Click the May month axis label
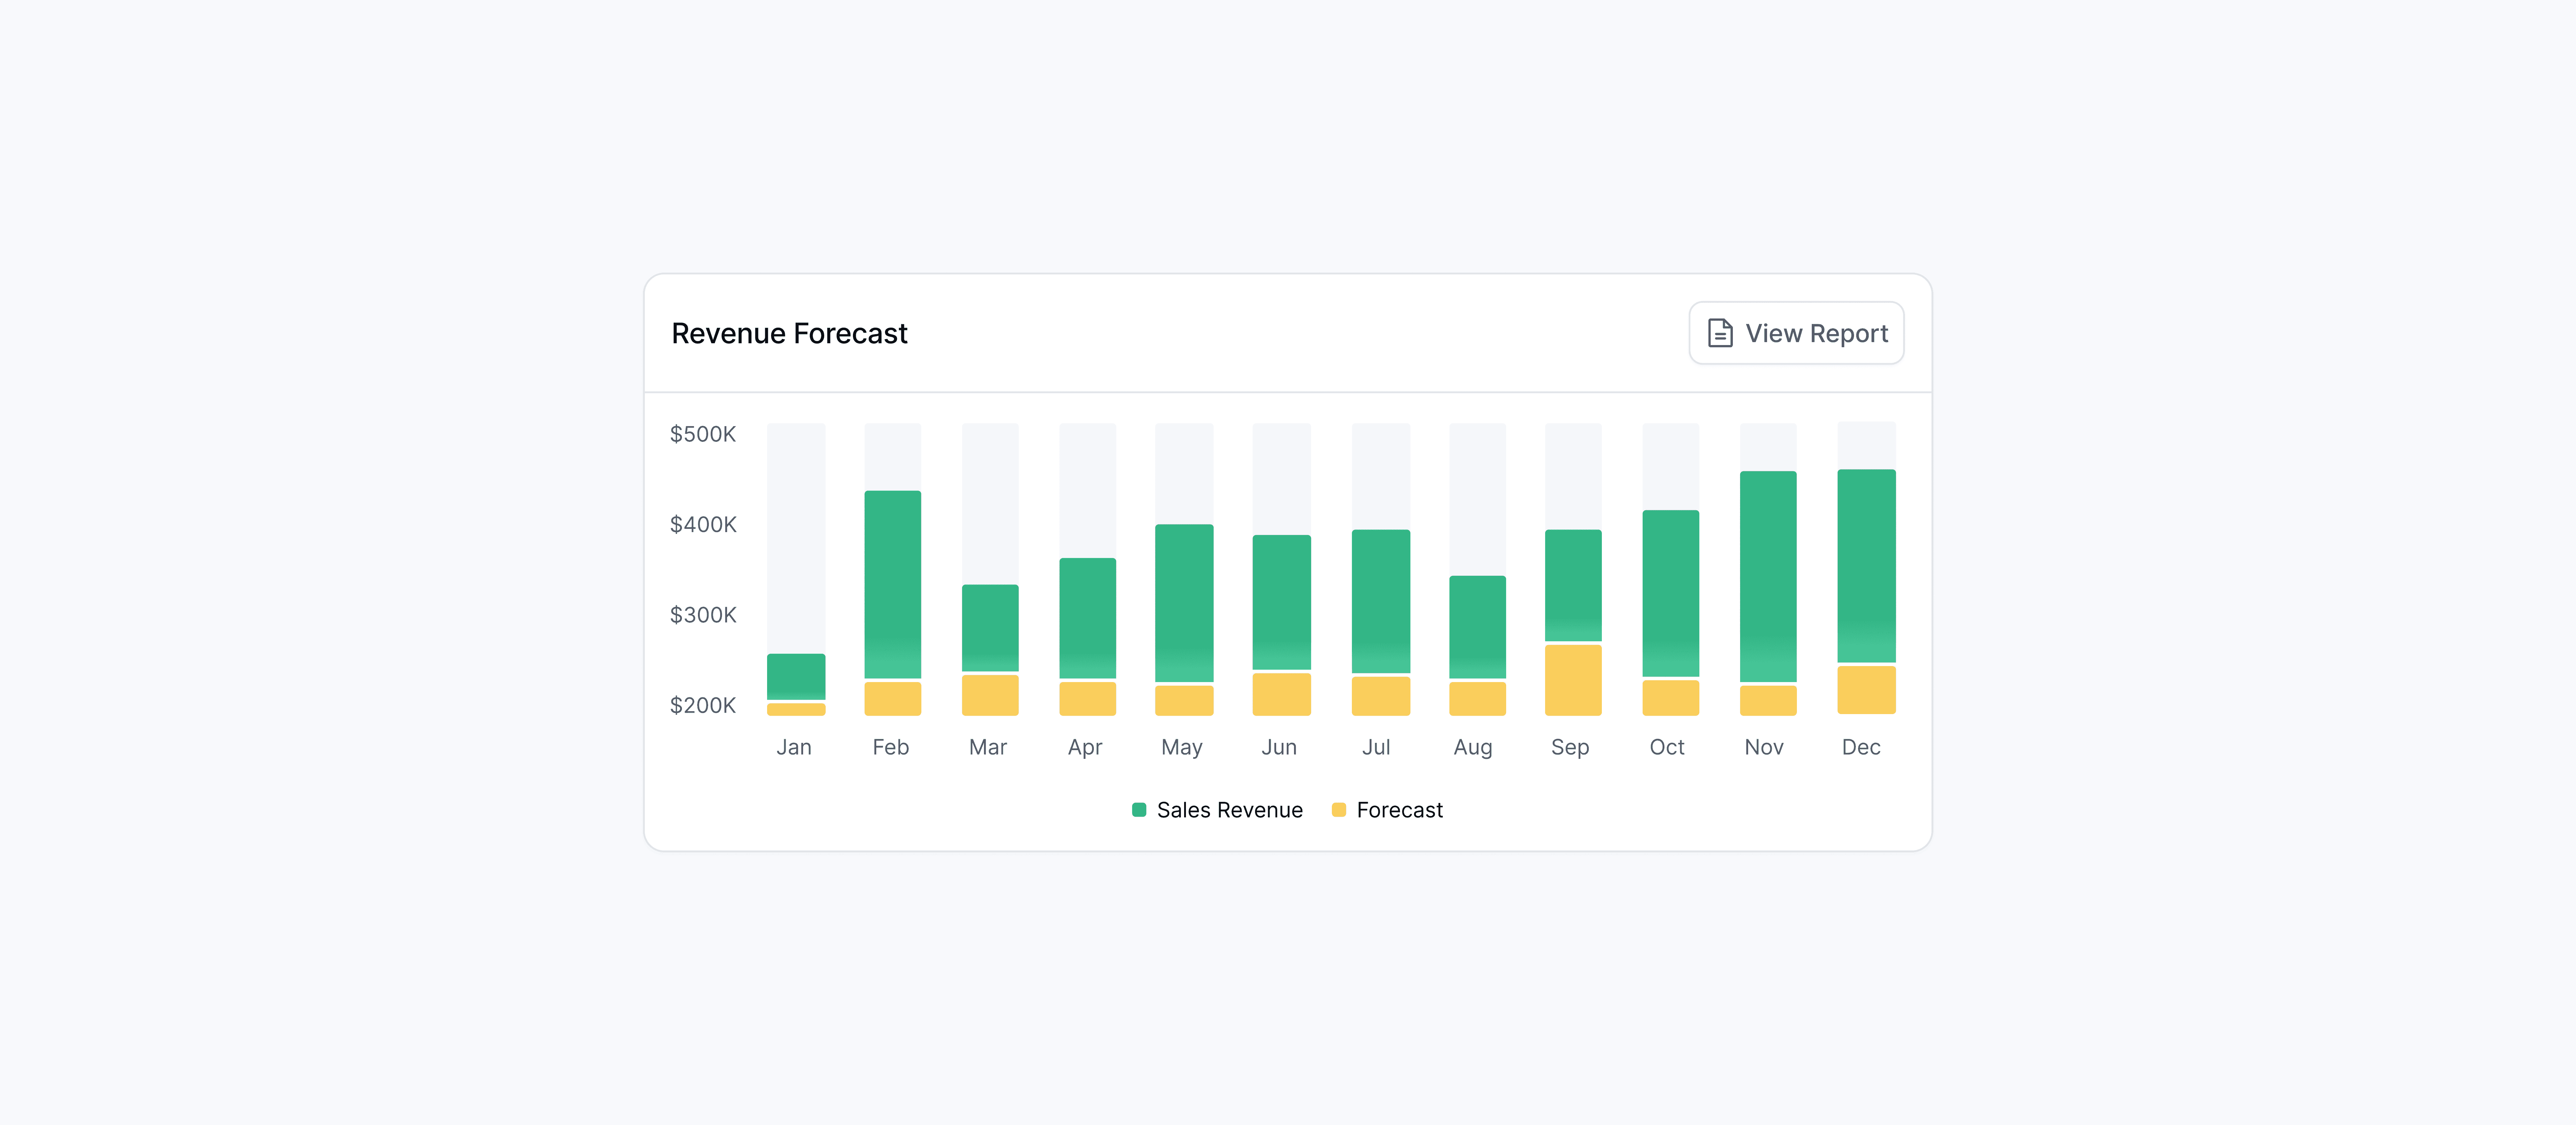Screen dimensions: 2576x1125 tap(1182, 747)
